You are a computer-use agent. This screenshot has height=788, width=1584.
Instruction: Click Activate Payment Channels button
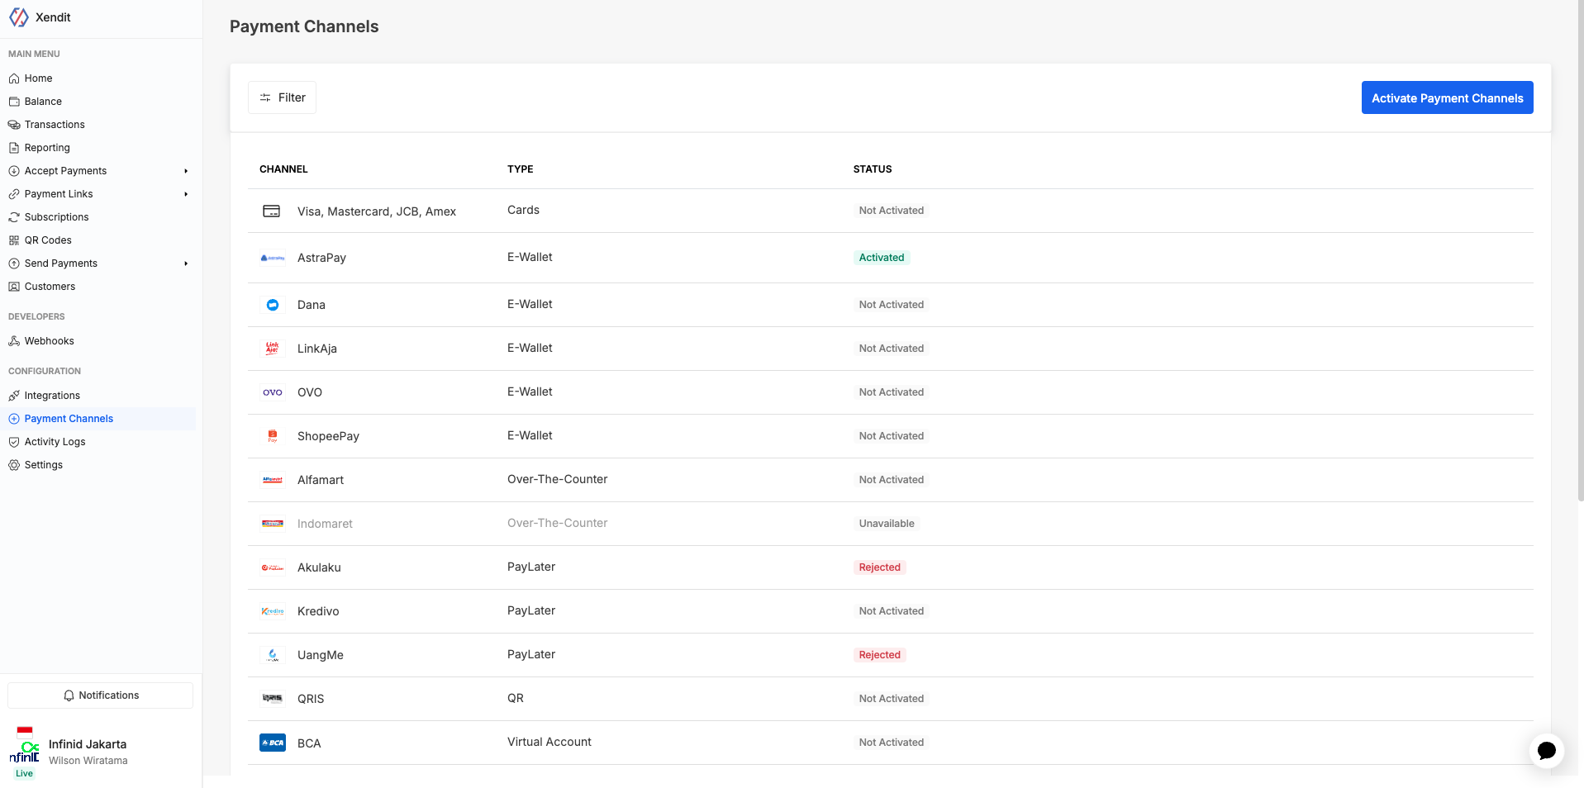tap(1447, 97)
